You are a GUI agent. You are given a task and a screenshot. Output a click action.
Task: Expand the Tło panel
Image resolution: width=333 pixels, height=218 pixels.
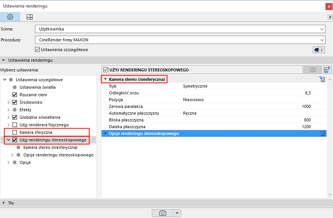[4, 203]
